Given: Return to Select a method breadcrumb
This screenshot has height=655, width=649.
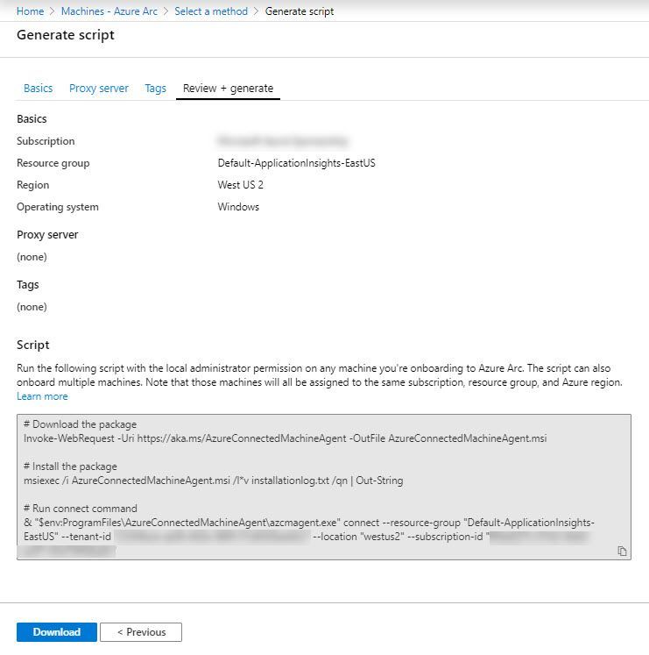Looking at the screenshot, I should pos(211,11).
